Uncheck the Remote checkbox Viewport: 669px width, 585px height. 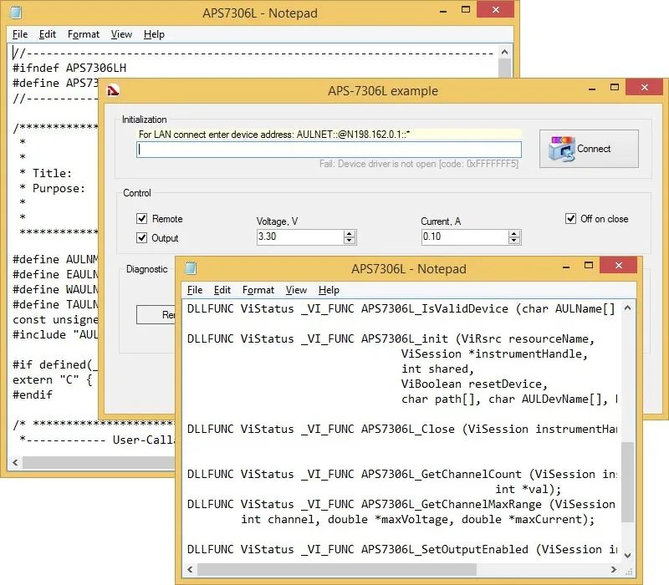(x=141, y=219)
